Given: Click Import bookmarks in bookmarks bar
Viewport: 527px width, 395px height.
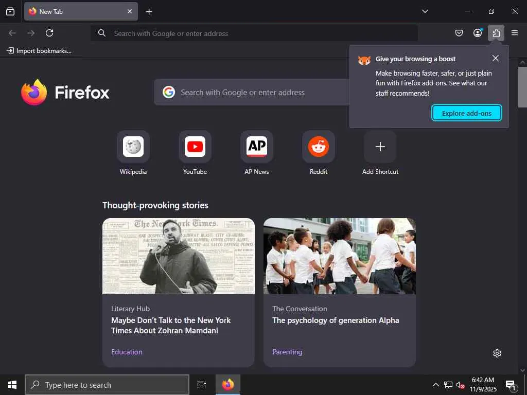Looking at the screenshot, I should (39, 51).
